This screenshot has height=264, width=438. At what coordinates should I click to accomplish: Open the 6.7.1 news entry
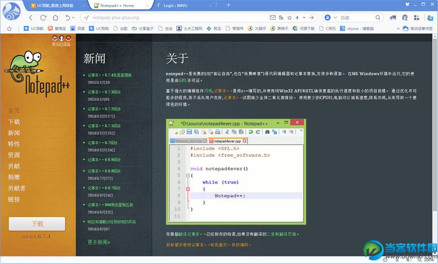tap(104, 126)
